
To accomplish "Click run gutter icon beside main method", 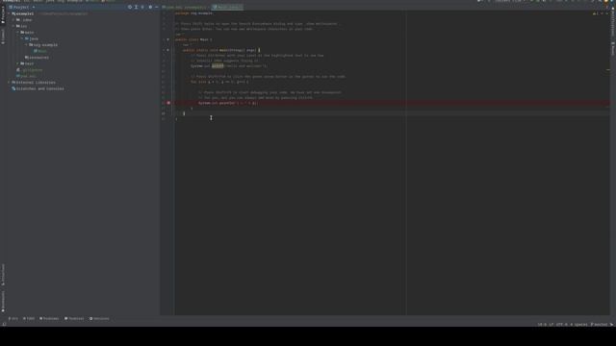I will (167, 50).
